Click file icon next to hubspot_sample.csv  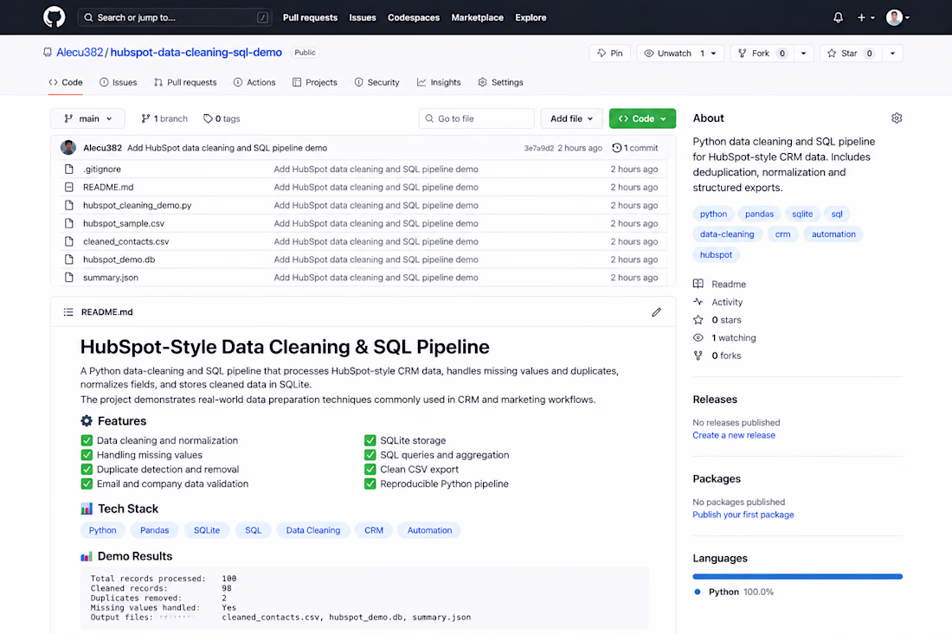69,223
